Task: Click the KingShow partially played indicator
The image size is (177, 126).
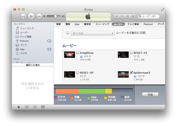Action: tap(81, 56)
